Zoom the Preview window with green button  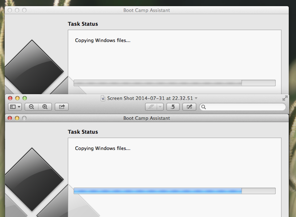point(25,98)
